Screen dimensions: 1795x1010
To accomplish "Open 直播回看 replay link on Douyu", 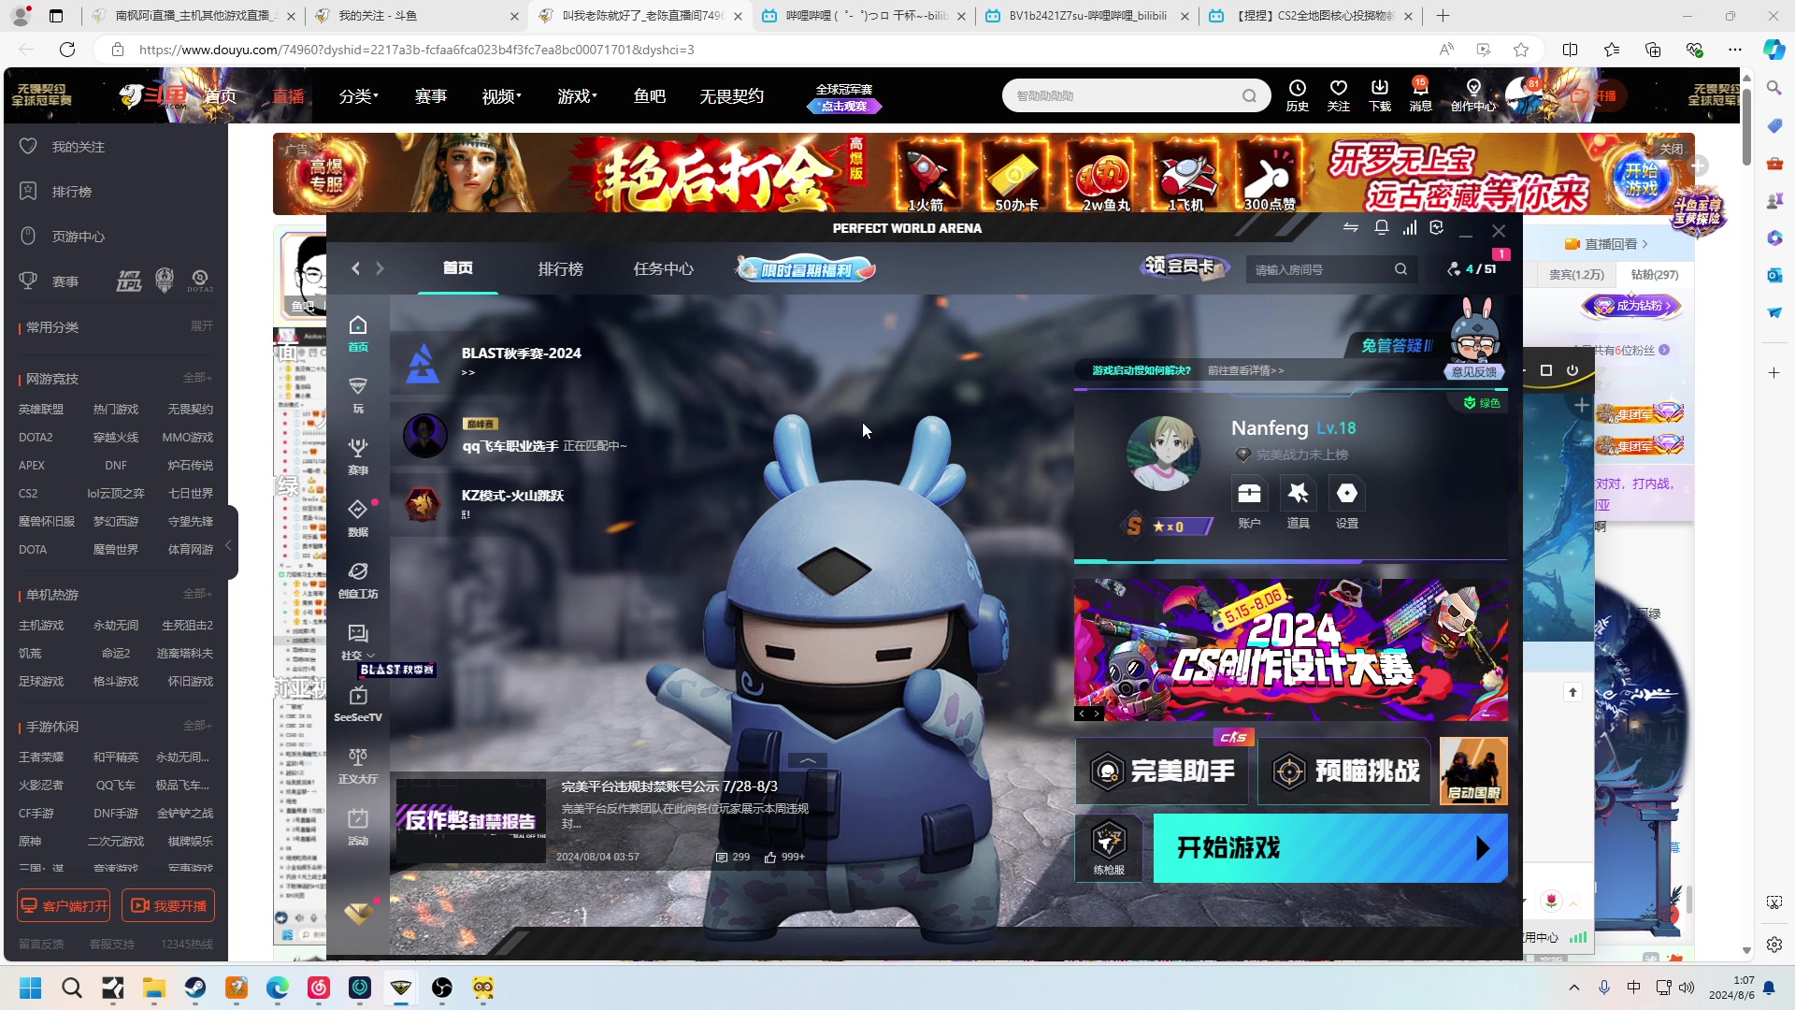I will tap(1607, 244).
